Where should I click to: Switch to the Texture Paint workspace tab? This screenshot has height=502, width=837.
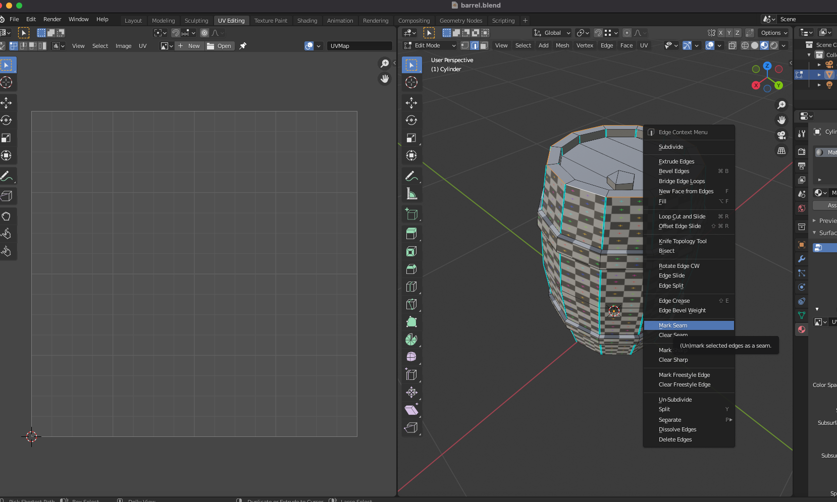pos(271,21)
